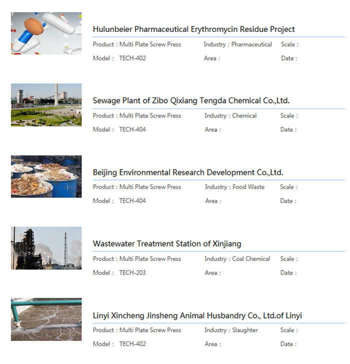The height and width of the screenshot is (364, 350).
Task: Click the Date field of the Xinjiang station entry
Action: 288,273
